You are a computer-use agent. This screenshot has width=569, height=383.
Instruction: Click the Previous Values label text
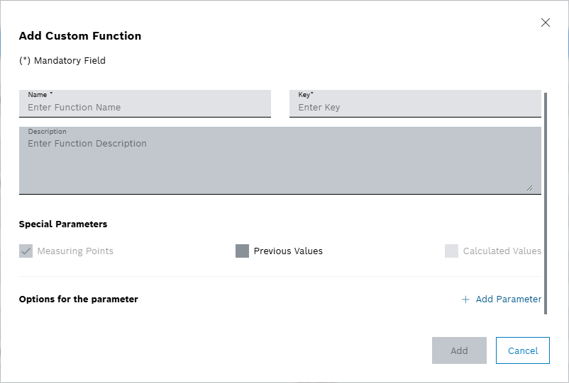(x=288, y=251)
